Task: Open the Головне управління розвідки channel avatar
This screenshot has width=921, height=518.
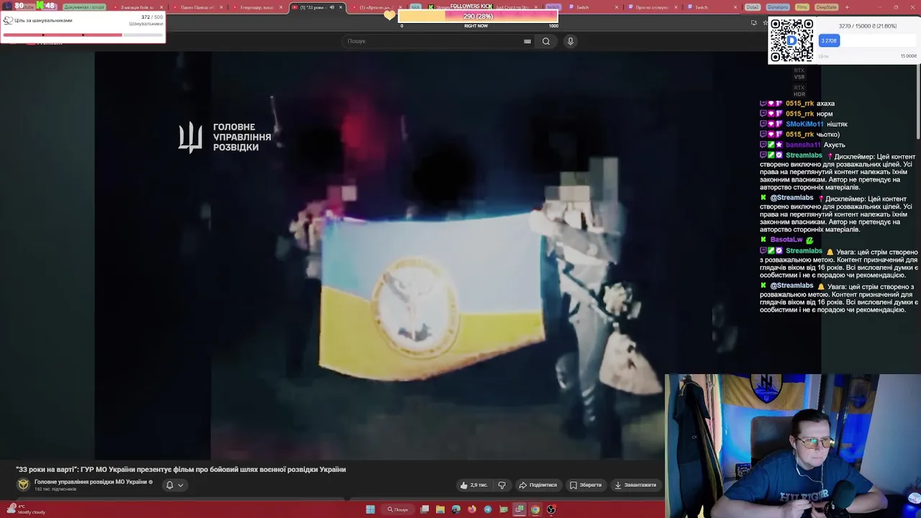Action: (x=23, y=485)
